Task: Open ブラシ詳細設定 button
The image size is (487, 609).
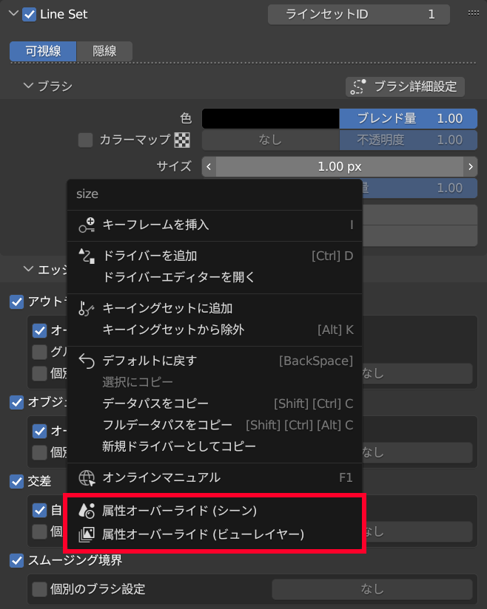Action: 405,86
